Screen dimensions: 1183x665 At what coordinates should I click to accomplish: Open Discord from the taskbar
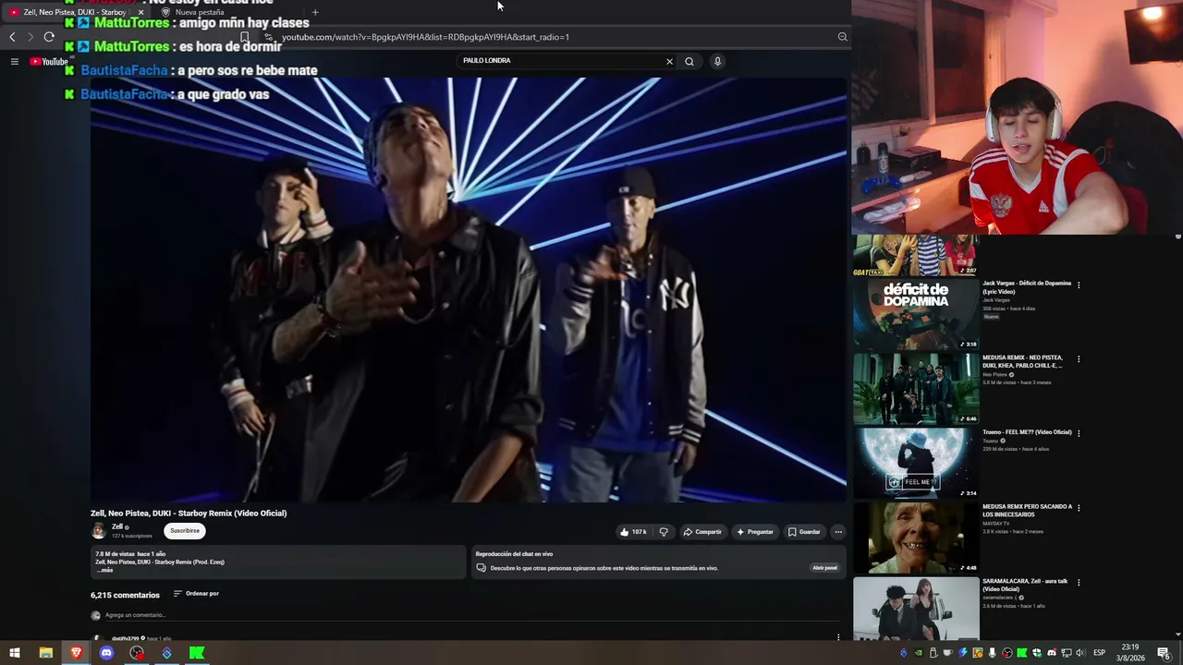(x=106, y=653)
